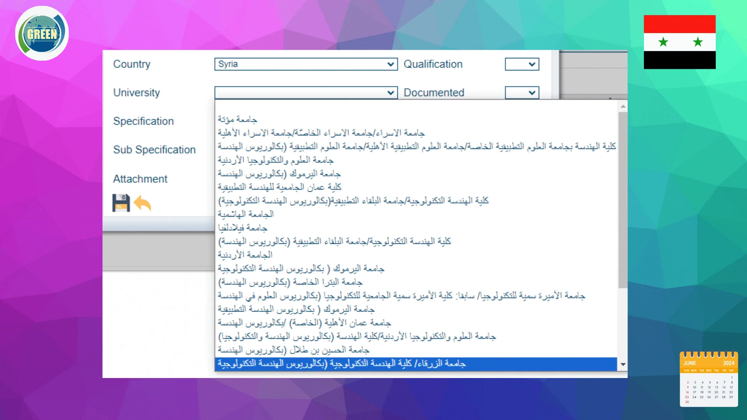Select الجامعة الأردنية option

245,255
